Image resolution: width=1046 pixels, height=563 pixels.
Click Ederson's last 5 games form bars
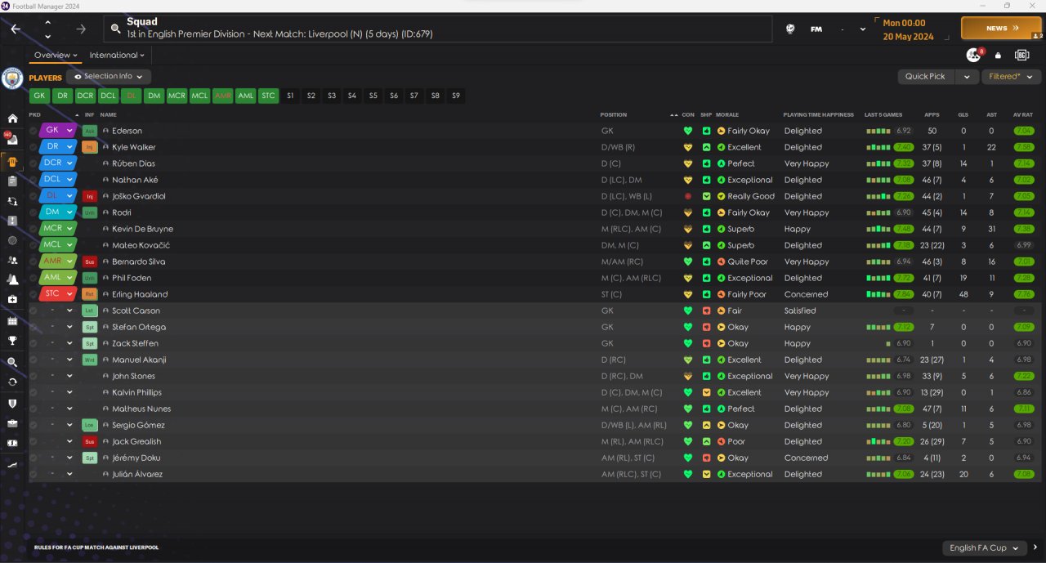click(879, 131)
